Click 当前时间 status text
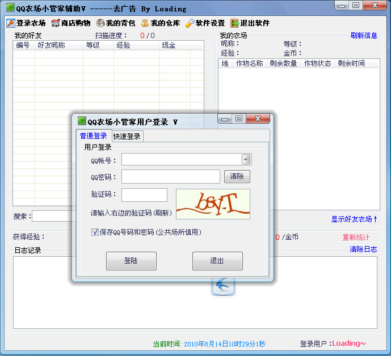 point(209,344)
